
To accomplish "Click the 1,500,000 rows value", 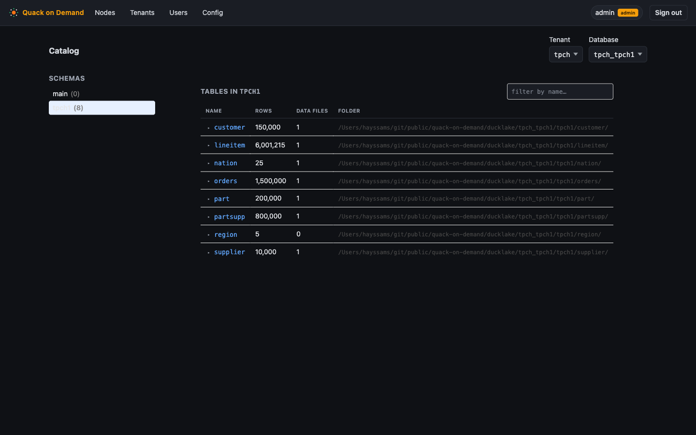I will point(271,181).
